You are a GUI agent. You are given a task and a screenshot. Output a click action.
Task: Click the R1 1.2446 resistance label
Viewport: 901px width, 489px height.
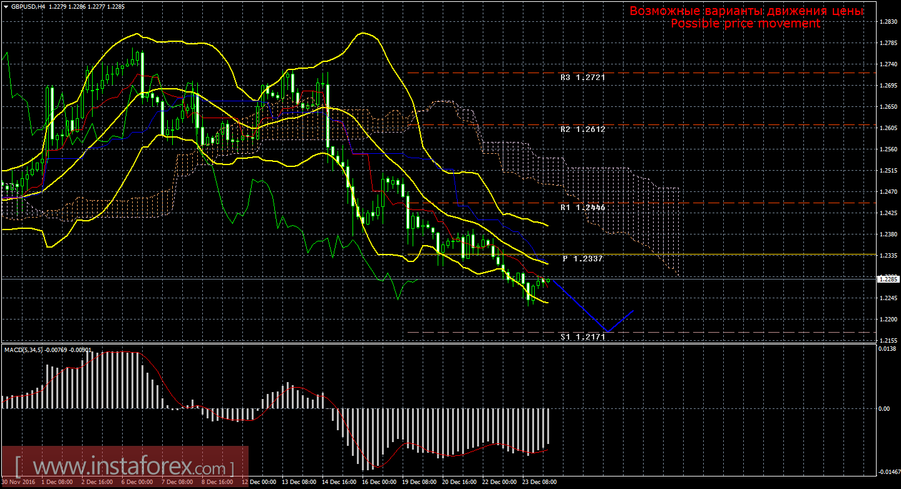pos(582,208)
